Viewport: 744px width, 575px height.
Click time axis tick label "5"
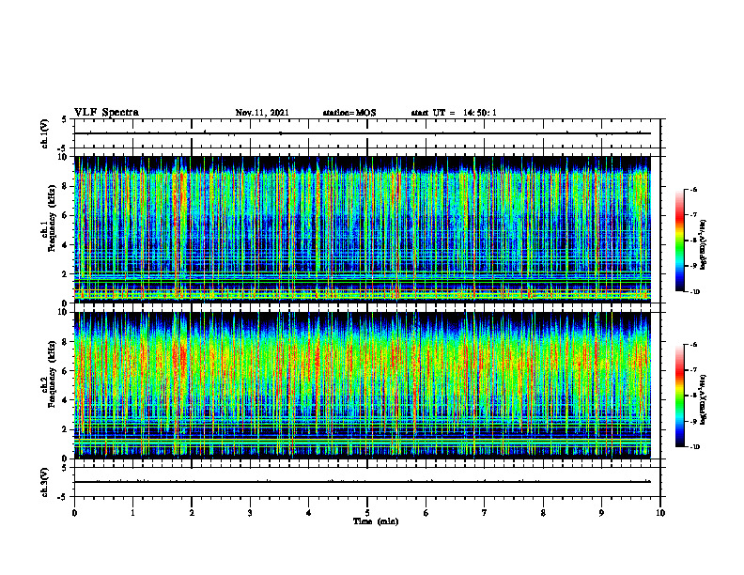point(367,513)
